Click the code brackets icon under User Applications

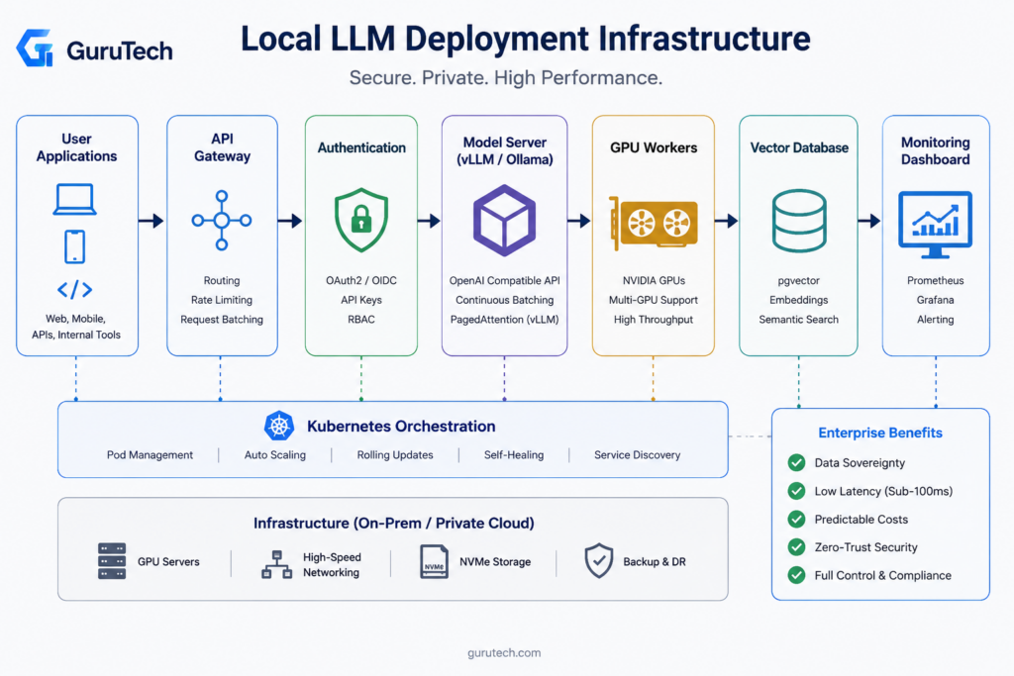point(75,290)
